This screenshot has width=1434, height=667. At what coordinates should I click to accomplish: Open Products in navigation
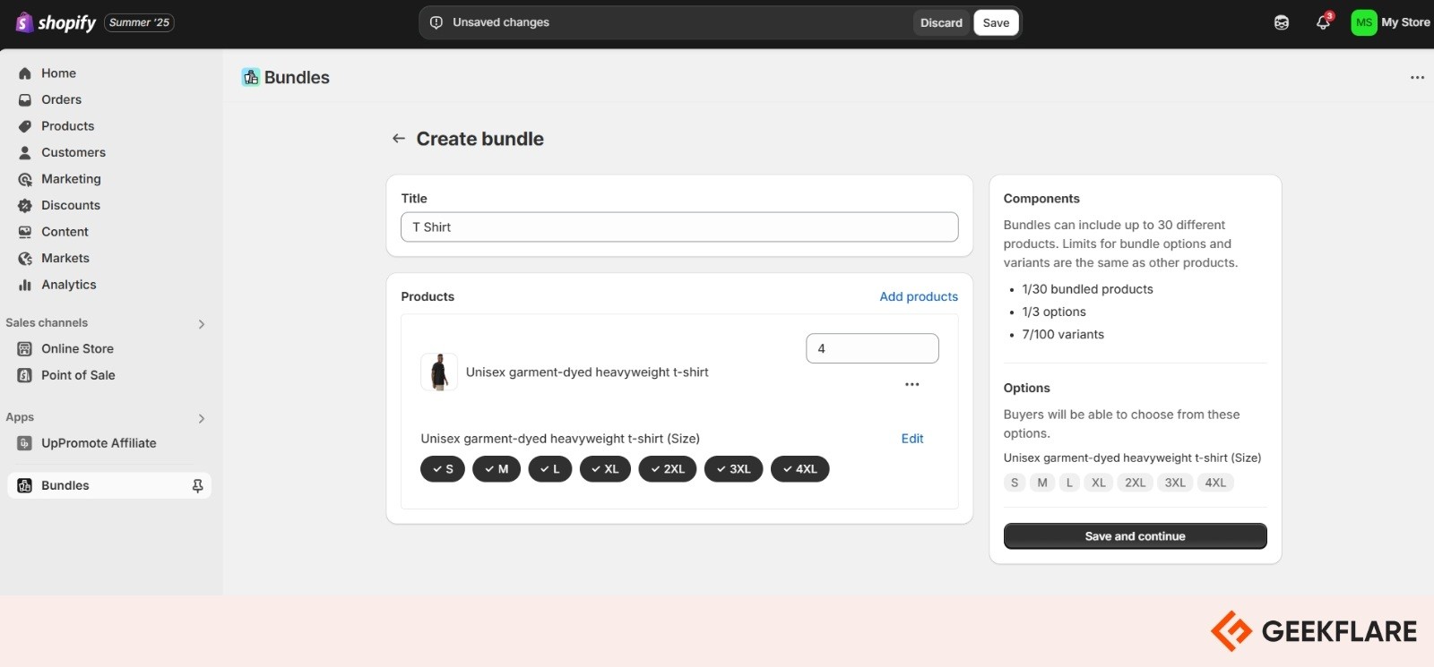click(67, 126)
